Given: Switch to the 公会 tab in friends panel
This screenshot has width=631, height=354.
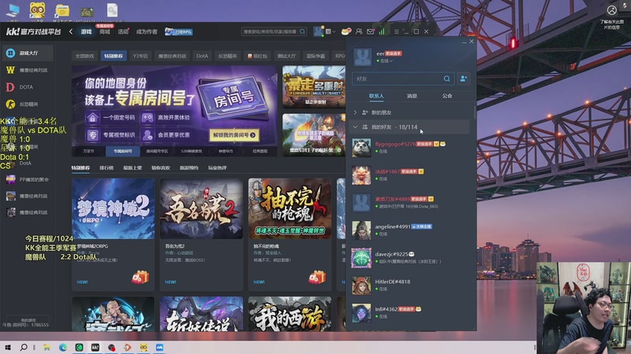Looking at the screenshot, I should 447,96.
